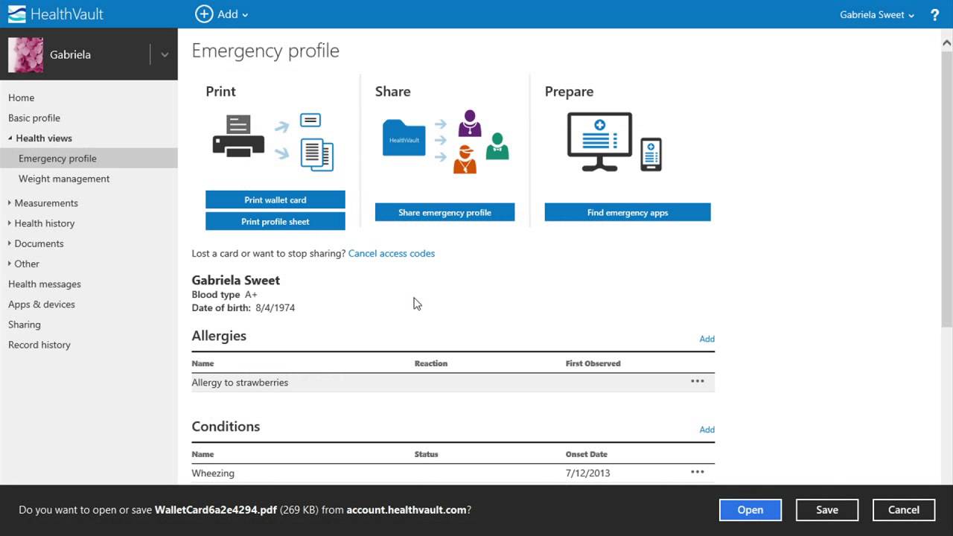Go to Sharing page

(25, 325)
